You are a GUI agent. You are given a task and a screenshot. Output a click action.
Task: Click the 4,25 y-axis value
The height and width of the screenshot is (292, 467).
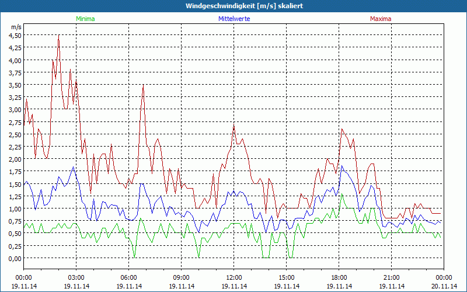(x=15, y=48)
